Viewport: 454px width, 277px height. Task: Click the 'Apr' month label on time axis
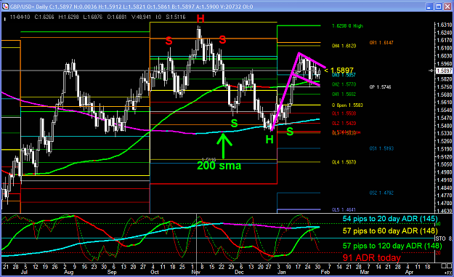tap(409, 273)
